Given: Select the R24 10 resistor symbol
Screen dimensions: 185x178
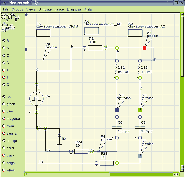Looking at the screenshot, I should click(x=81, y=151).
